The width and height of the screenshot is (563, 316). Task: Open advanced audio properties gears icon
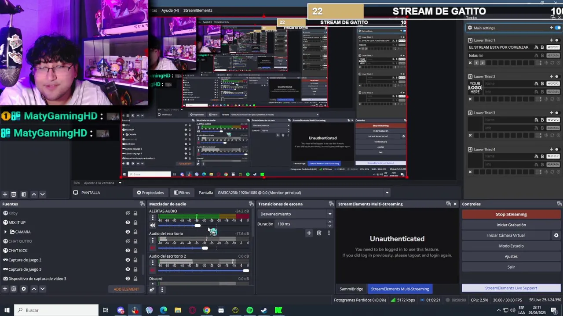152,289
